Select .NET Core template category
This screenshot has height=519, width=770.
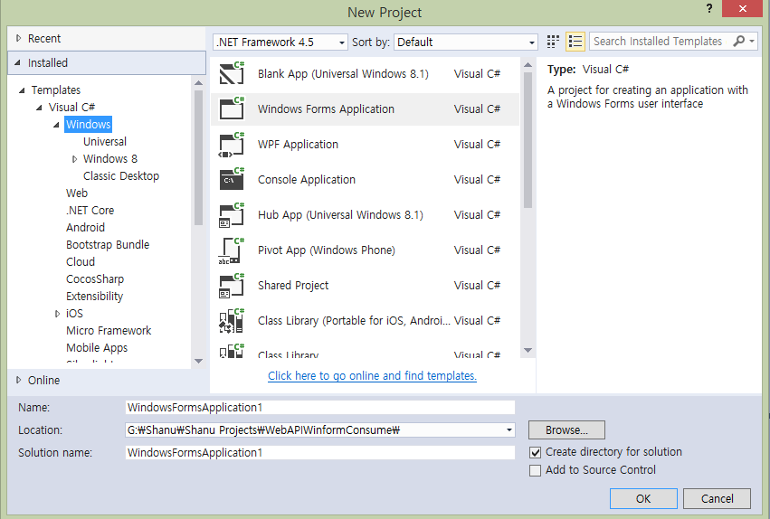[x=90, y=211]
